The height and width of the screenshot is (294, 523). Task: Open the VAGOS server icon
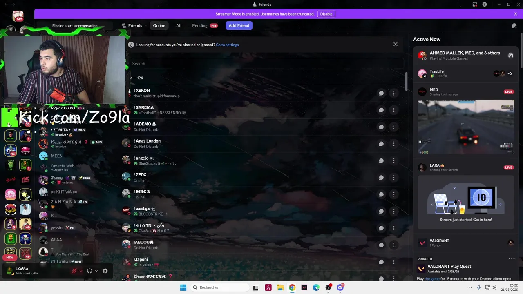[x=11, y=252]
